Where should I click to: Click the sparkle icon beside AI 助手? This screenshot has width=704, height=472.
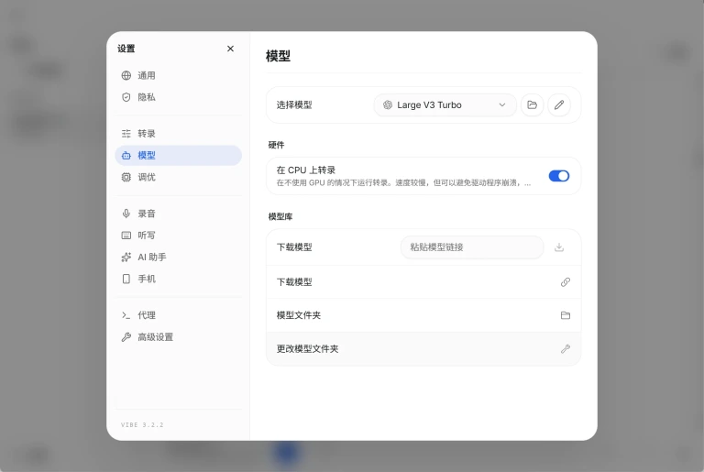pyautogui.click(x=126, y=257)
